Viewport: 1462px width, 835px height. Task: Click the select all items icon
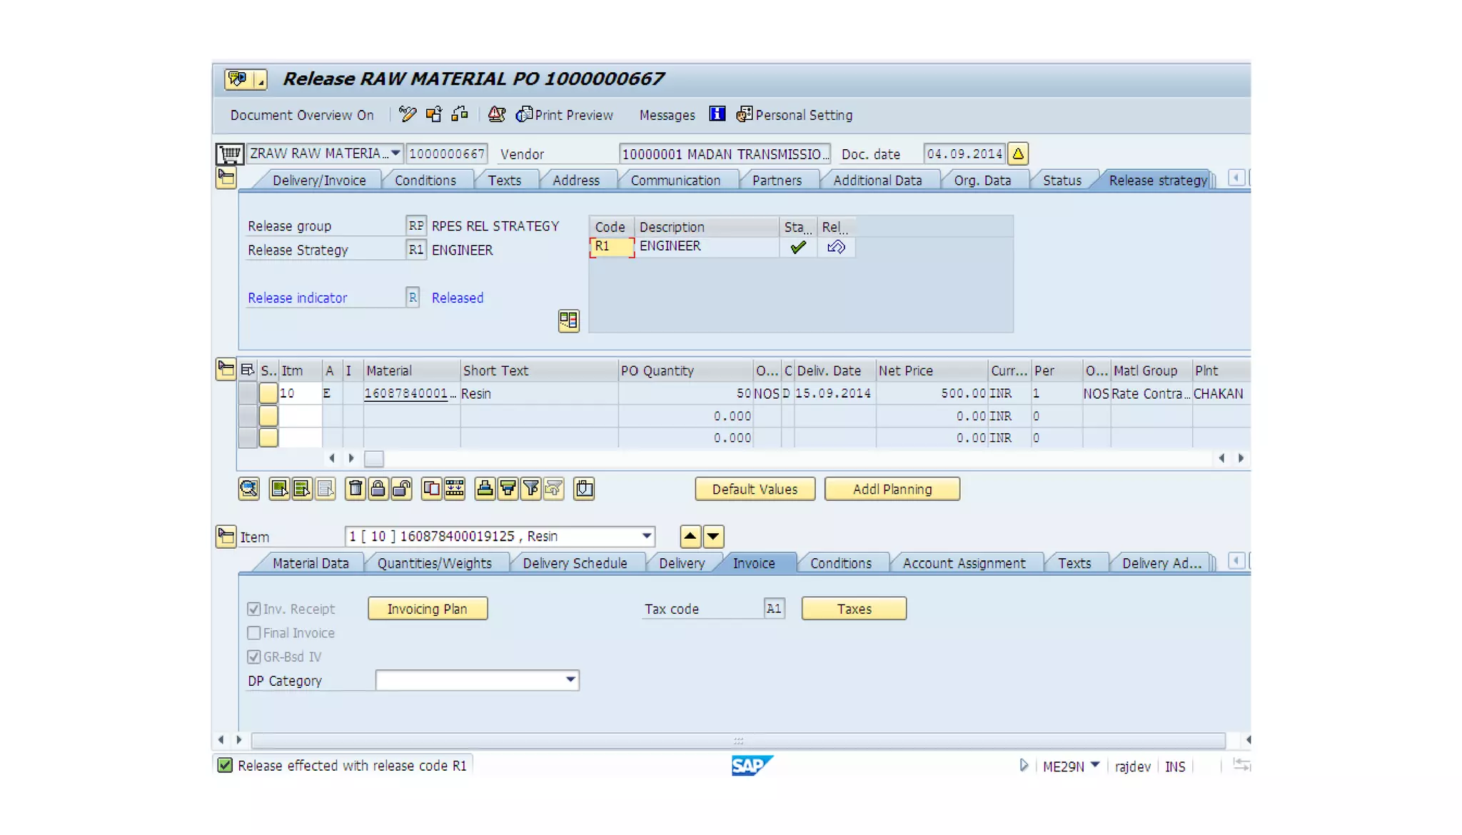(279, 489)
